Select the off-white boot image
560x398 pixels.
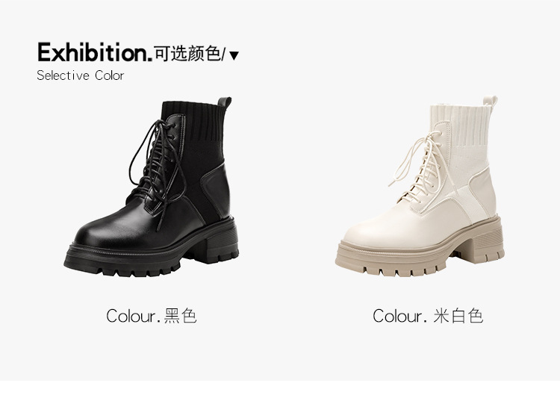click(x=420, y=186)
